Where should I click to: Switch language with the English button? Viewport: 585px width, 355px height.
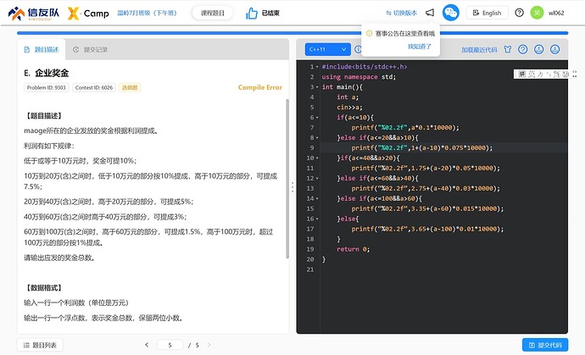(487, 13)
